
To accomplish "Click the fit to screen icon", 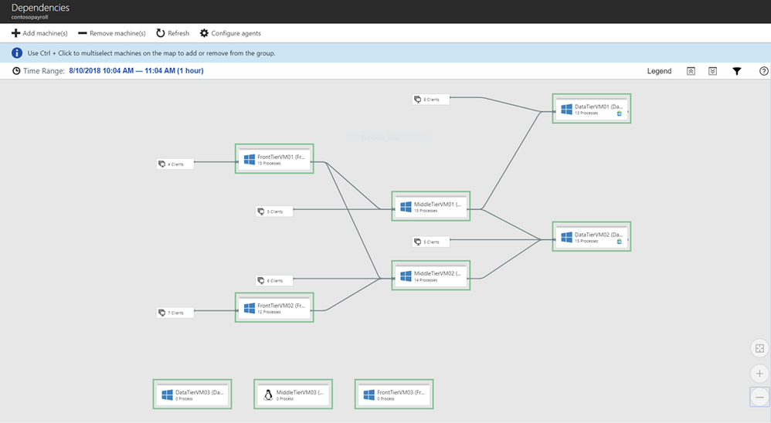I will tap(759, 348).
